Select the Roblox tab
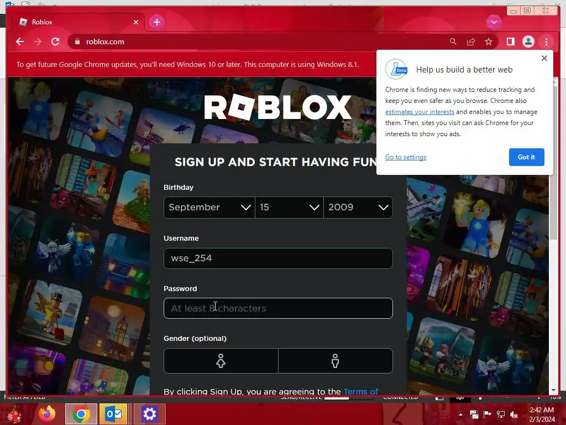566x425 pixels. [x=77, y=22]
